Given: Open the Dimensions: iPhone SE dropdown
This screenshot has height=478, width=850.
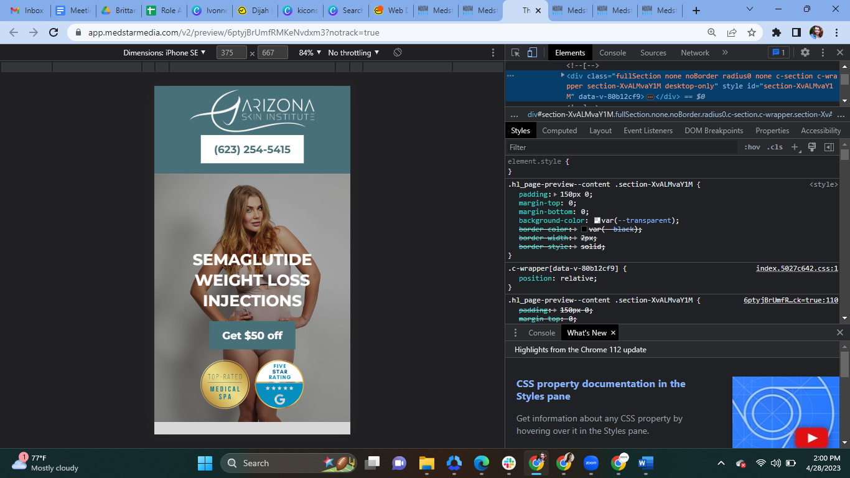Looking at the screenshot, I should click(164, 53).
